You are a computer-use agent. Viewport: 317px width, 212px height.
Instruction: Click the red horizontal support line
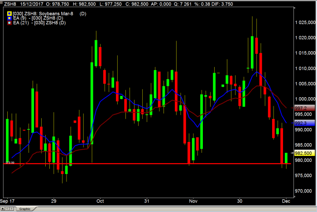click(136, 163)
